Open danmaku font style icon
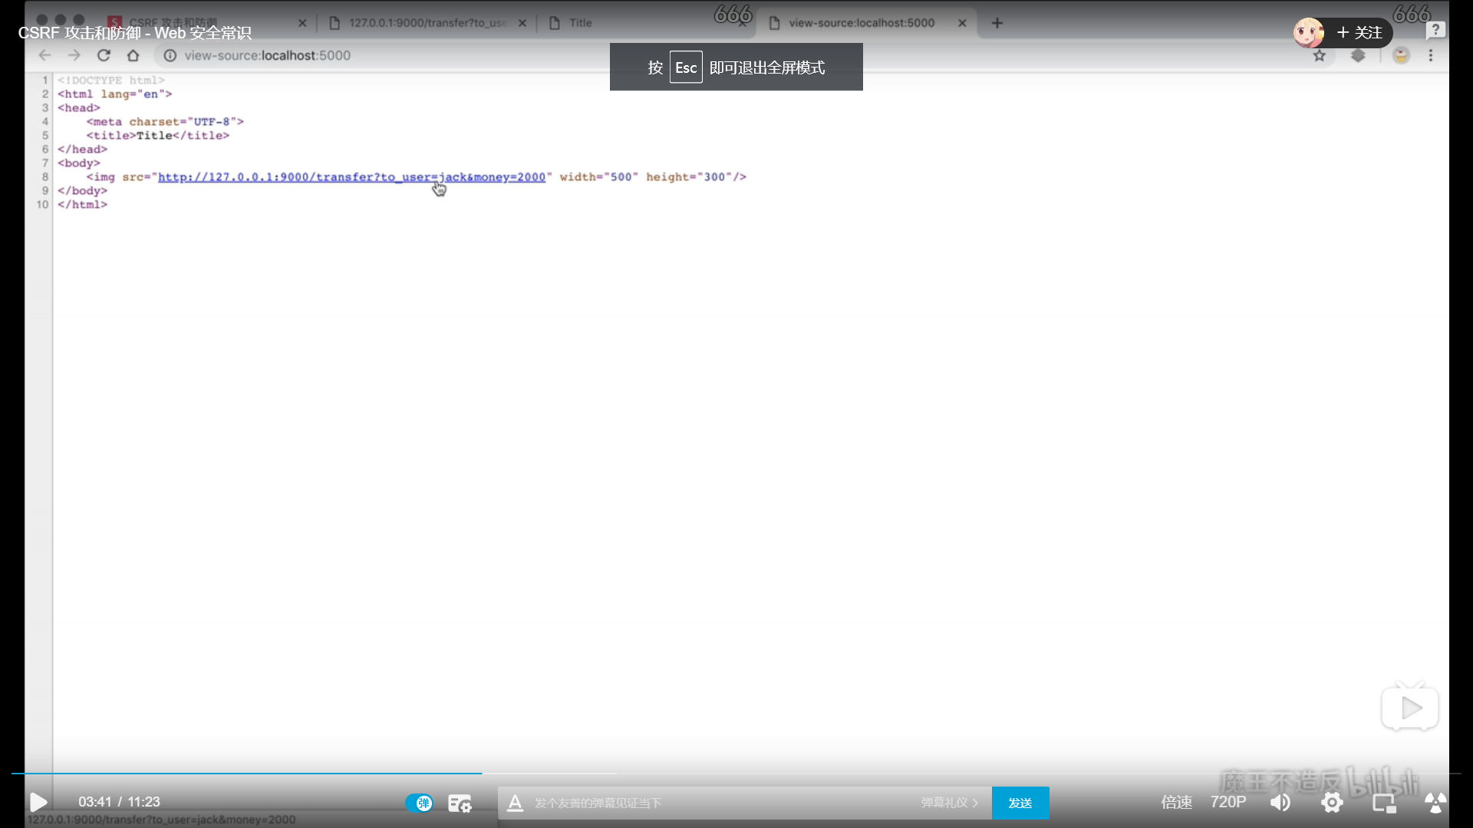 click(x=515, y=803)
